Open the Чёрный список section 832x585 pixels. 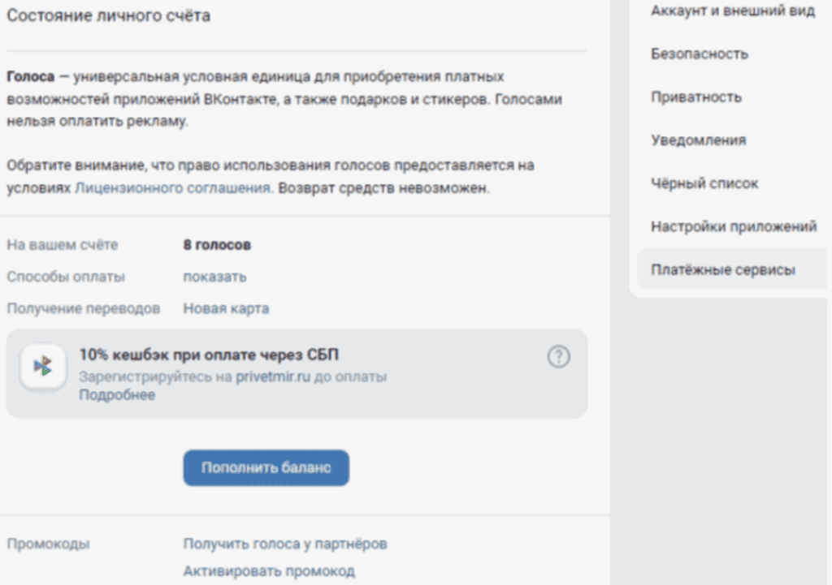704,183
